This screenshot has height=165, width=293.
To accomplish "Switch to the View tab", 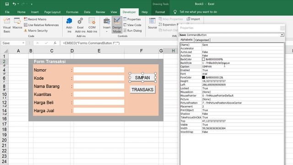I will coord(114,12).
